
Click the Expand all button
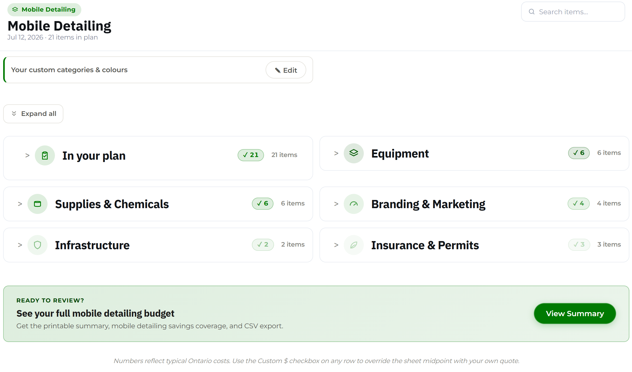tap(33, 114)
